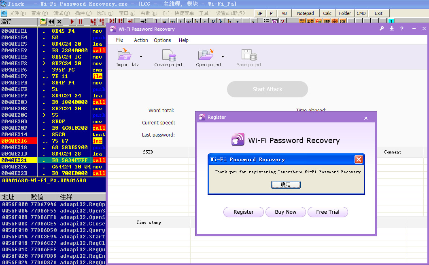Click the Comment column header

pos(392,152)
